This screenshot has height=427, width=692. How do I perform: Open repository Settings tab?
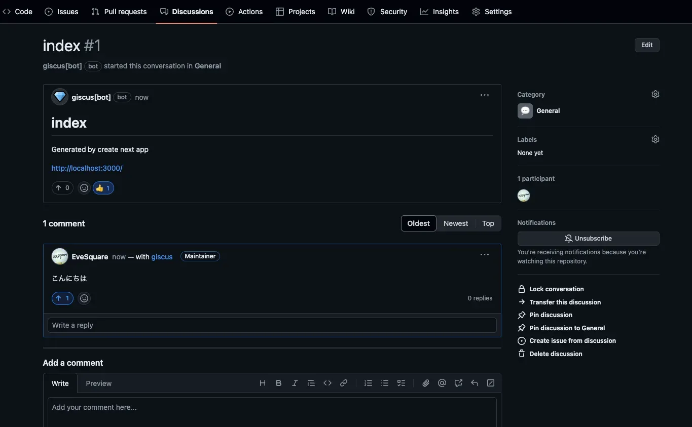492,12
